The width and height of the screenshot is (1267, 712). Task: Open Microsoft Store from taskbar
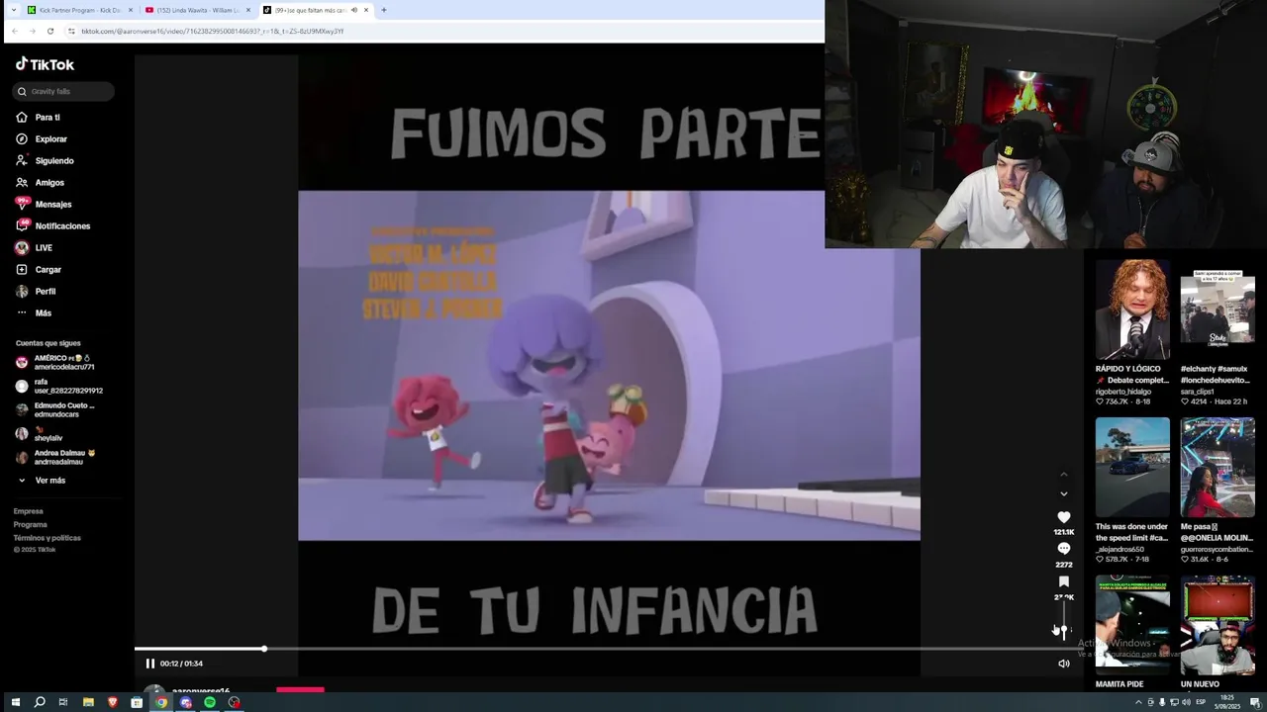(x=137, y=702)
